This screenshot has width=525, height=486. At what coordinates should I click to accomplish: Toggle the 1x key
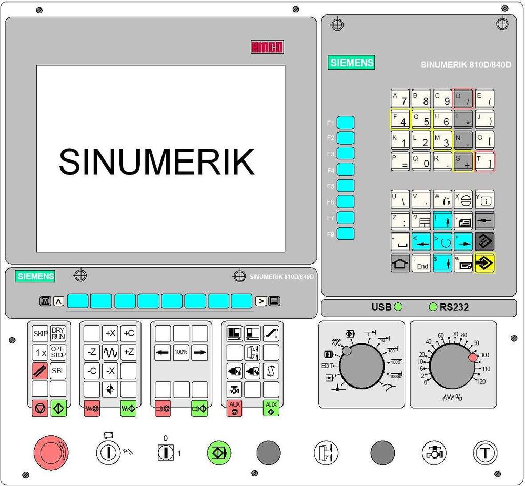click(40, 352)
